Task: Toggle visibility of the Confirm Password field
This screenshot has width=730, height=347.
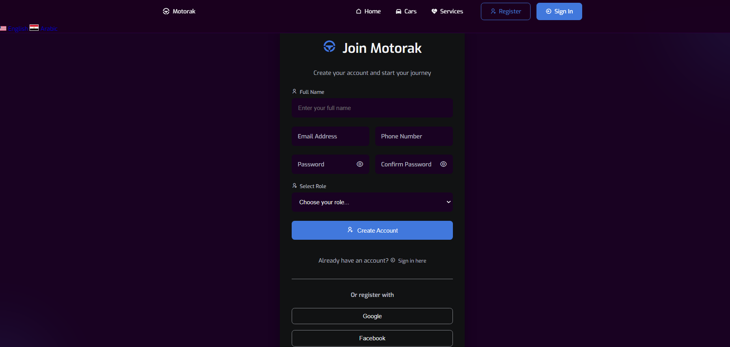Action: [x=443, y=164]
